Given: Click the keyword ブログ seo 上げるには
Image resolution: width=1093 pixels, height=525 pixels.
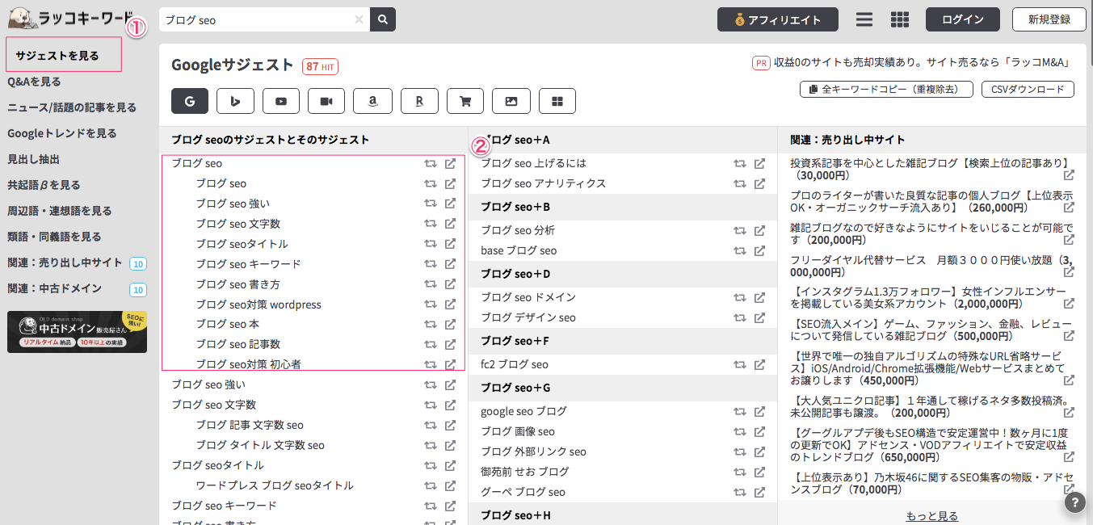Looking at the screenshot, I should 534,163.
